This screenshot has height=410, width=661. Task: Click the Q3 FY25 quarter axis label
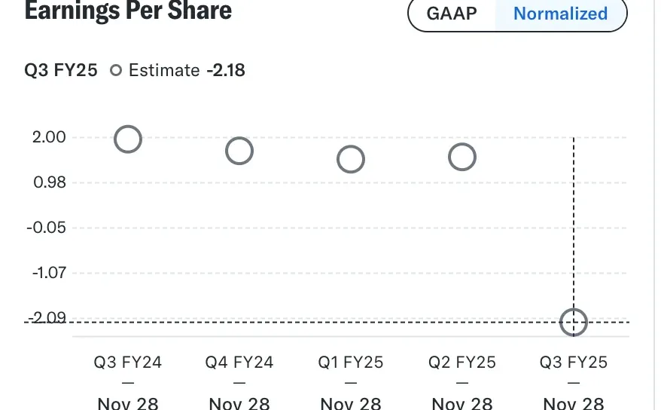(574, 363)
